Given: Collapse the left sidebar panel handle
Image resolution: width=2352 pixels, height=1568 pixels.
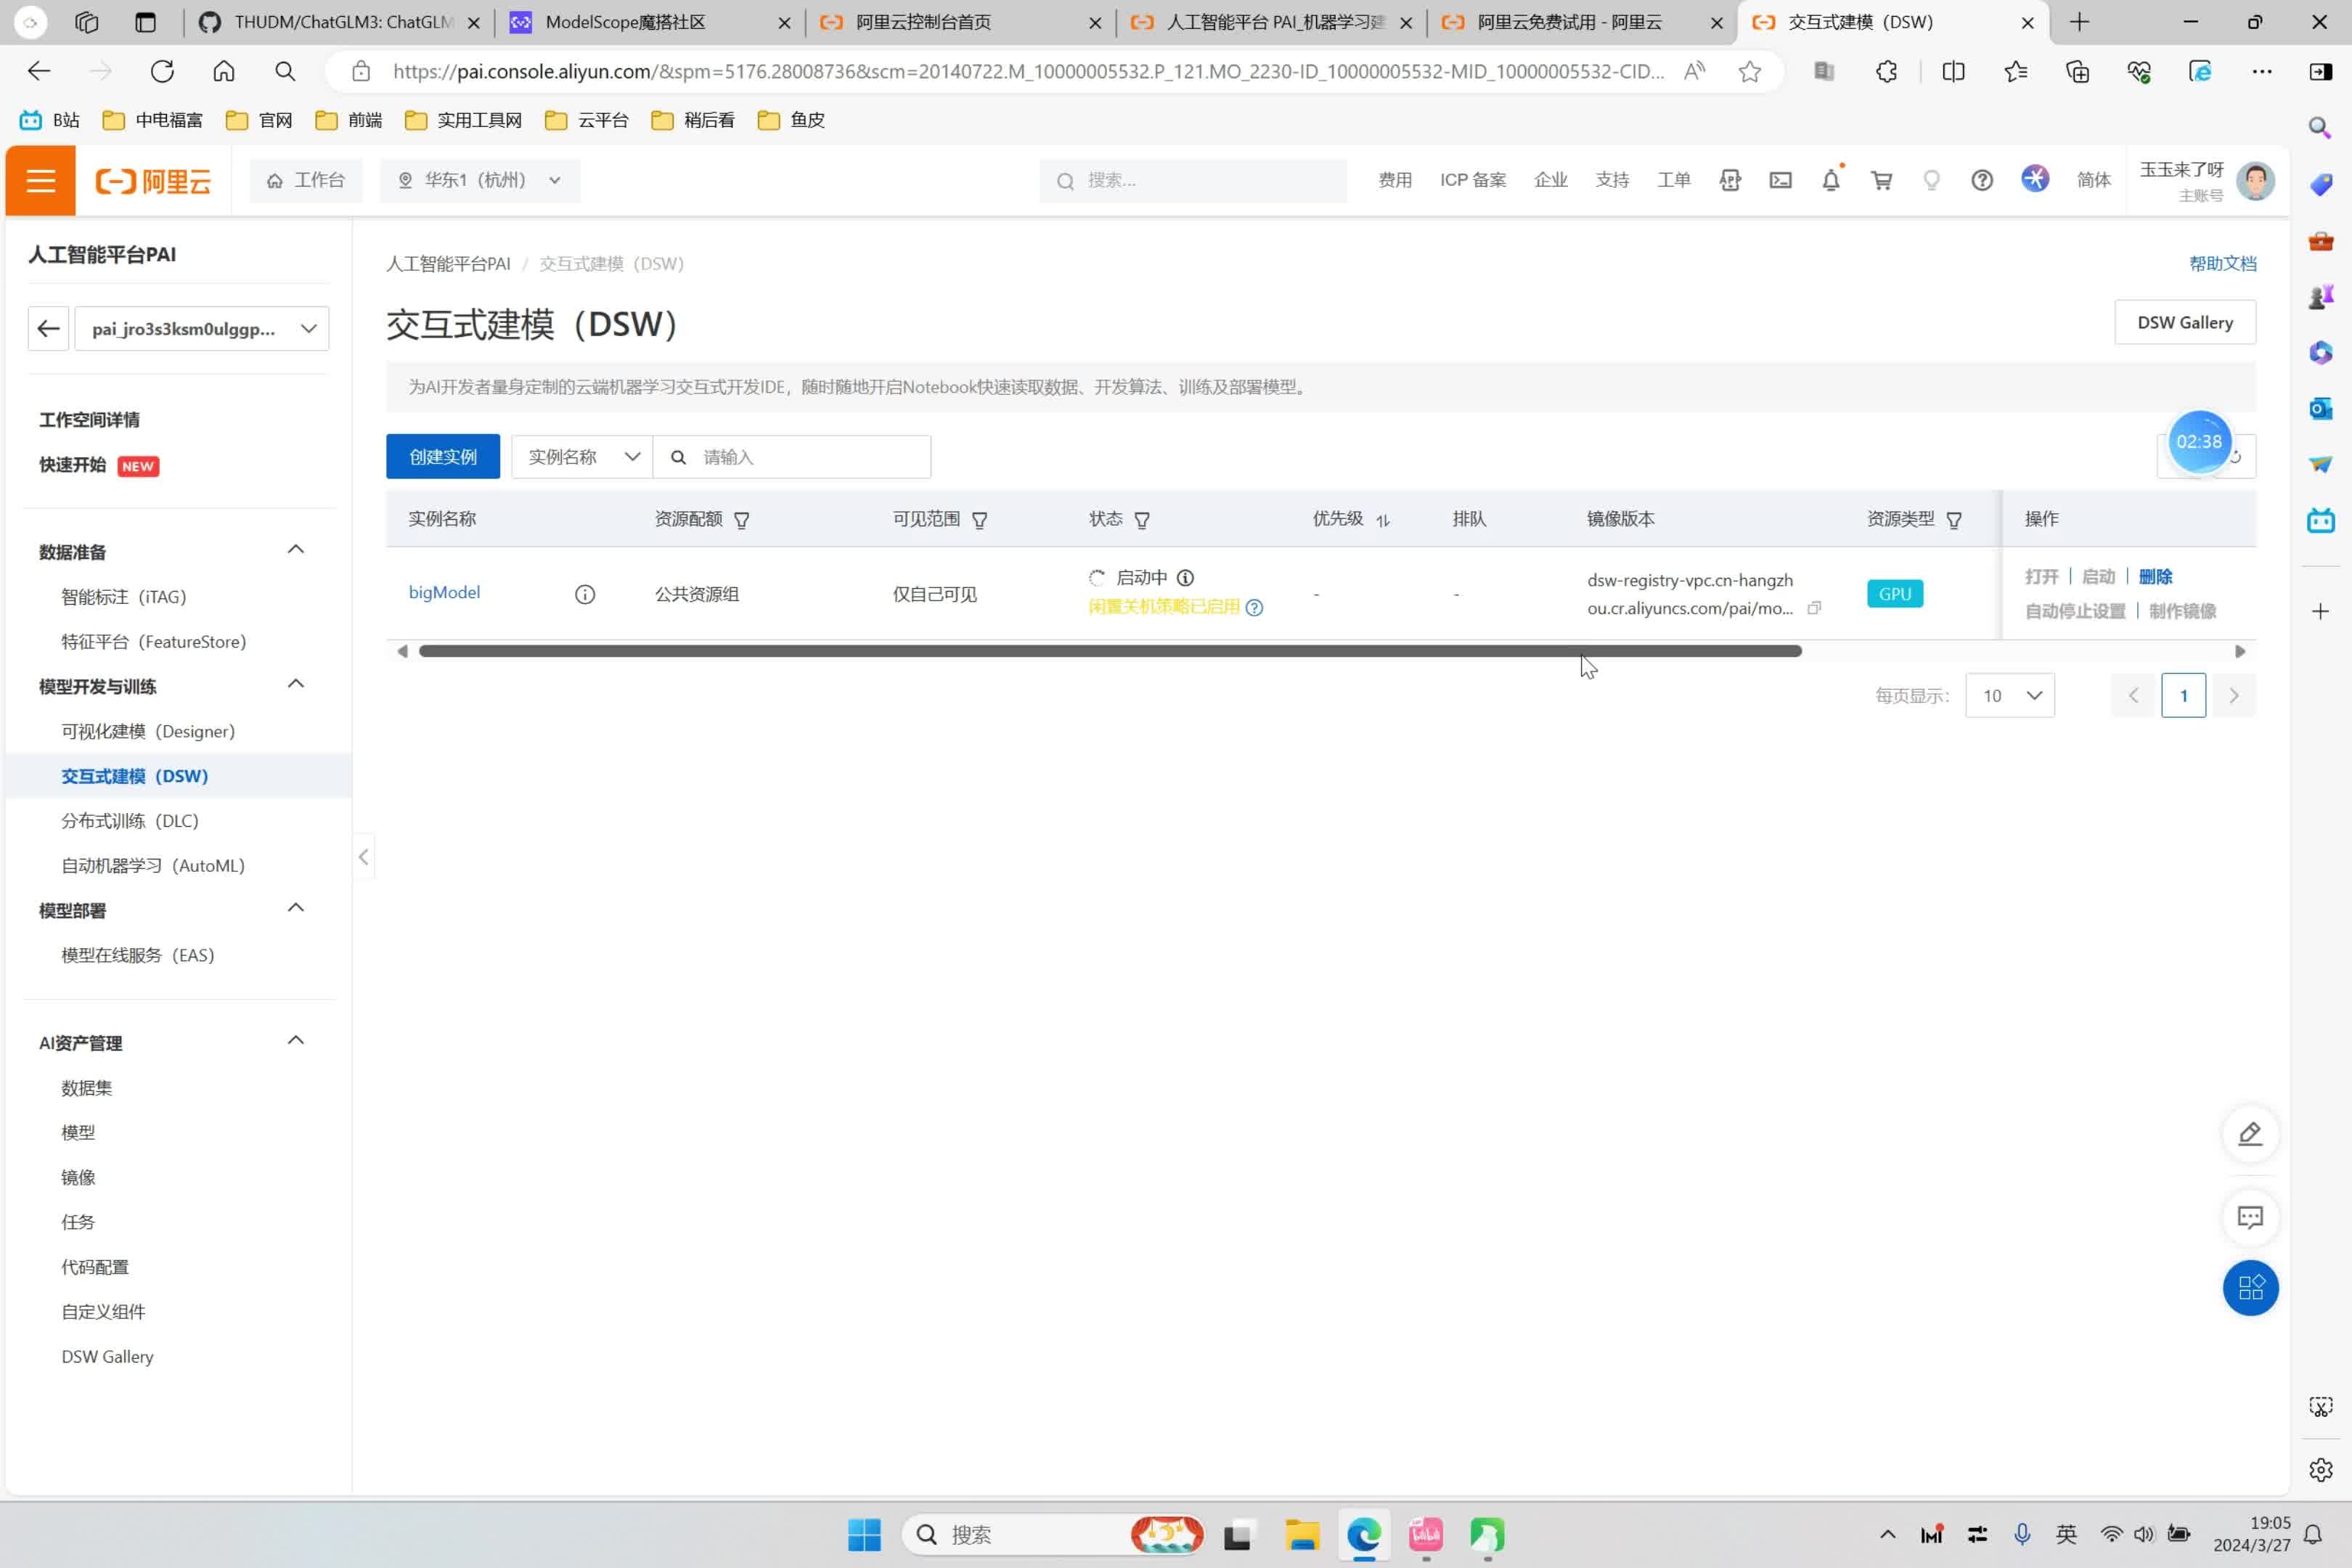Looking at the screenshot, I should (x=363, y=857).
